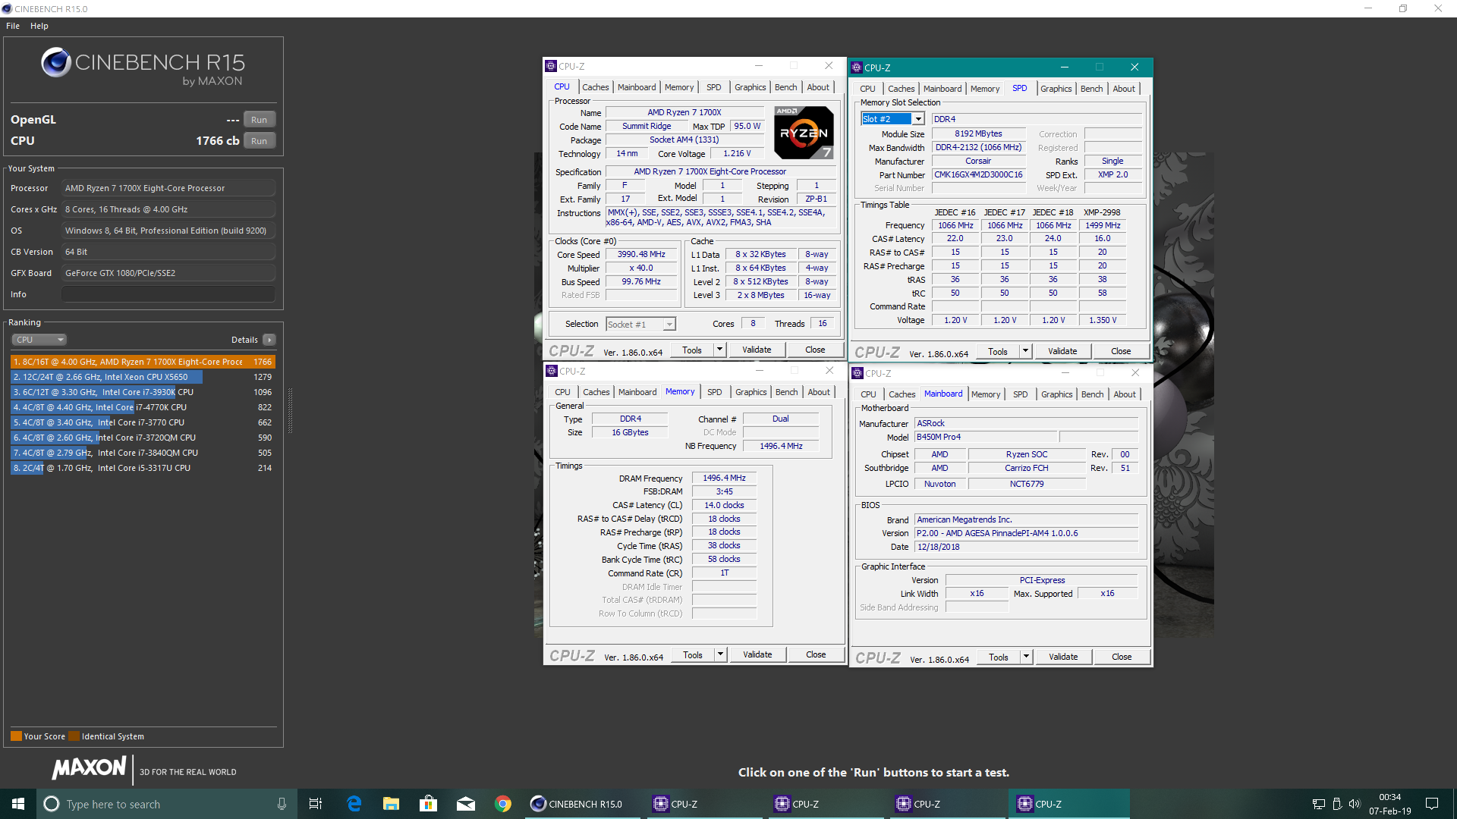Select ranking row Intel Core i7-3930K
The image size is (1457, 819).
(x=143, y=392)
